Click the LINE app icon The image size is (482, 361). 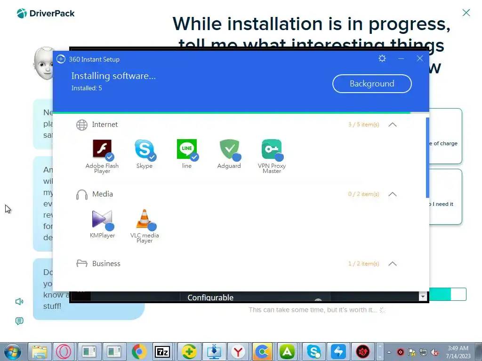point(186,149)
